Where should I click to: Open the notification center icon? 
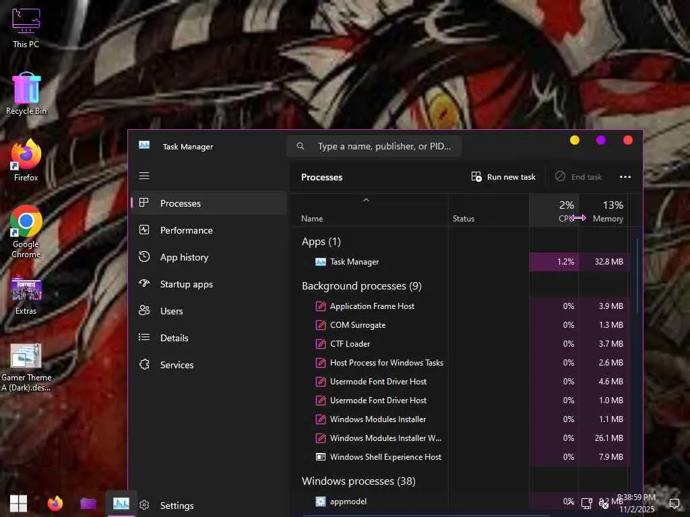point(674,504)
